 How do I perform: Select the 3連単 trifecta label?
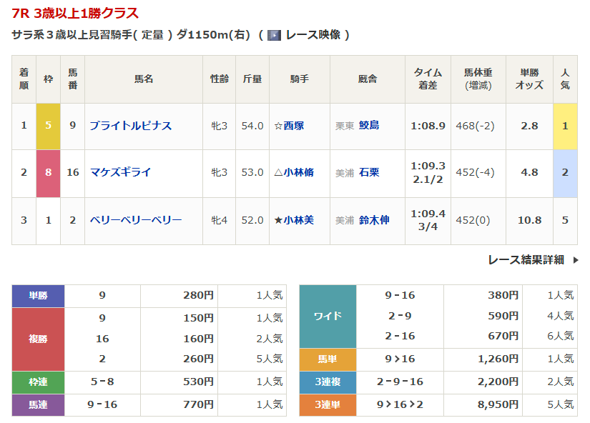pos(328,404)
